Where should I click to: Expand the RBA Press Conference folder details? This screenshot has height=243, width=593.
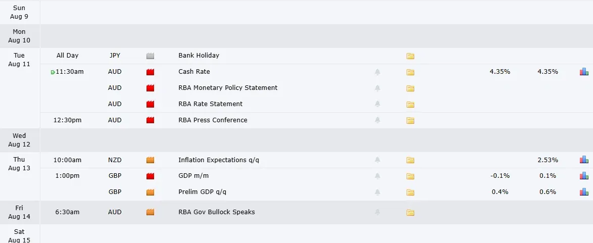(x=410, y=120)
